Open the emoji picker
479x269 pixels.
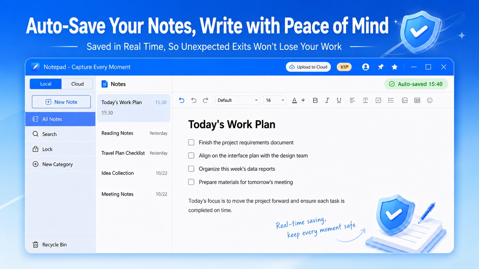pos(429,100)
